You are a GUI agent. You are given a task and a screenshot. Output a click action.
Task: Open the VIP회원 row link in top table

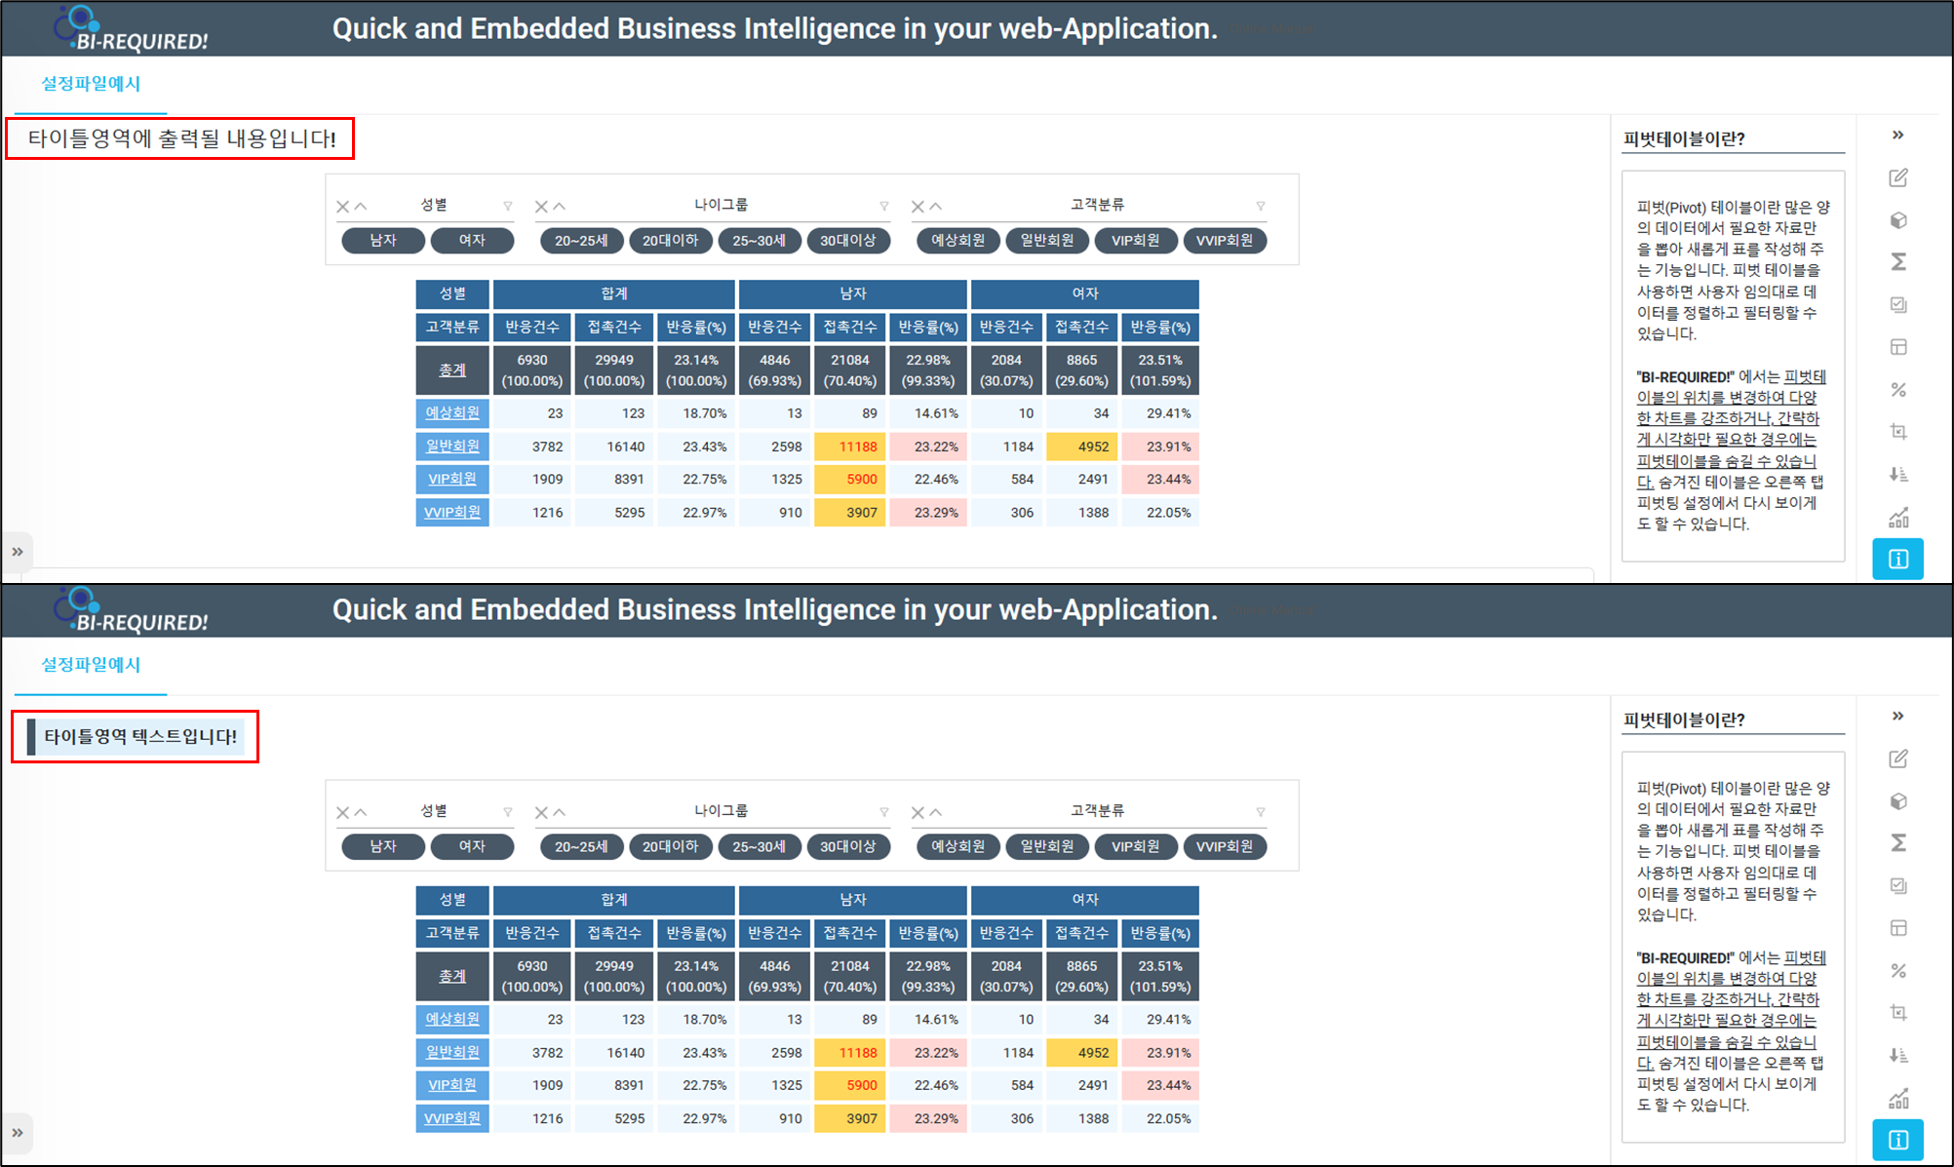(x=452, y=479)
